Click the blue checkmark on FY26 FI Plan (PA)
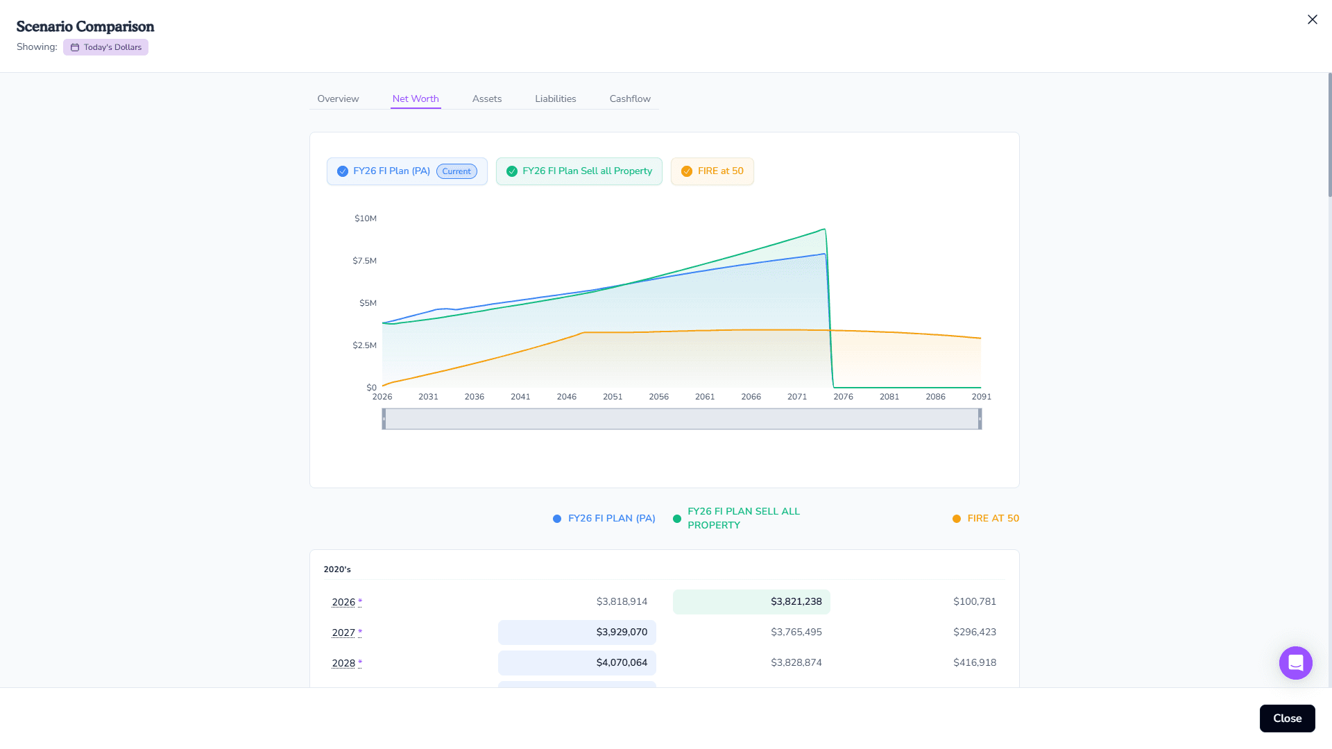 tap(342, 171)
